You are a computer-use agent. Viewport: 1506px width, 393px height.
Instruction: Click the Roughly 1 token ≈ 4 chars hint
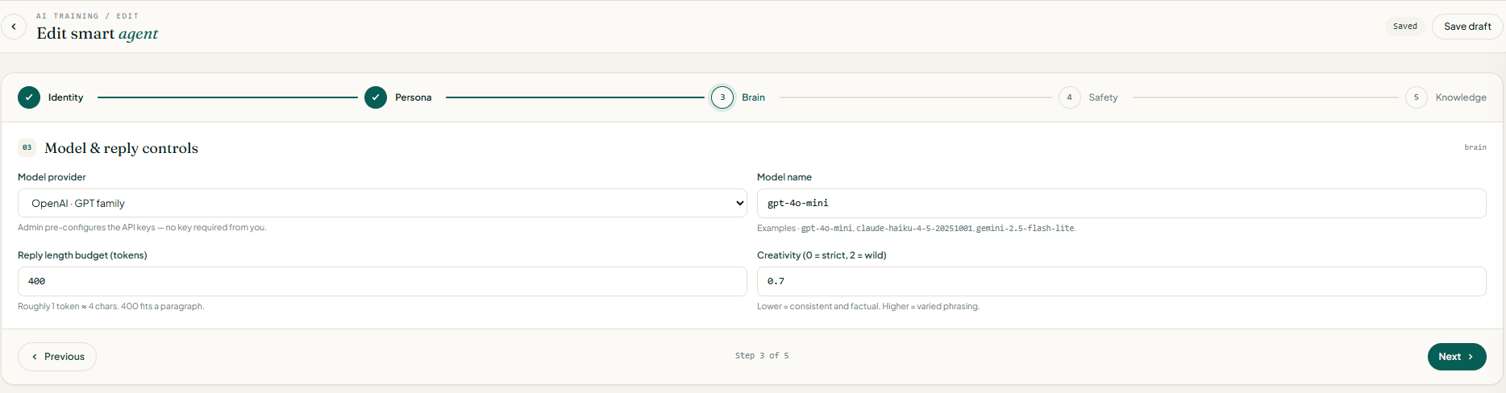111,307
